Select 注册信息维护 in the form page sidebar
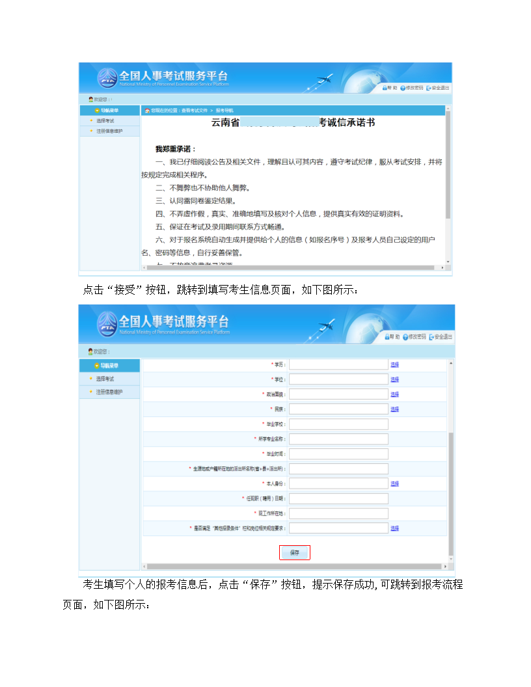This screenshot has width=531, height=687. click(x=108, y=392)
